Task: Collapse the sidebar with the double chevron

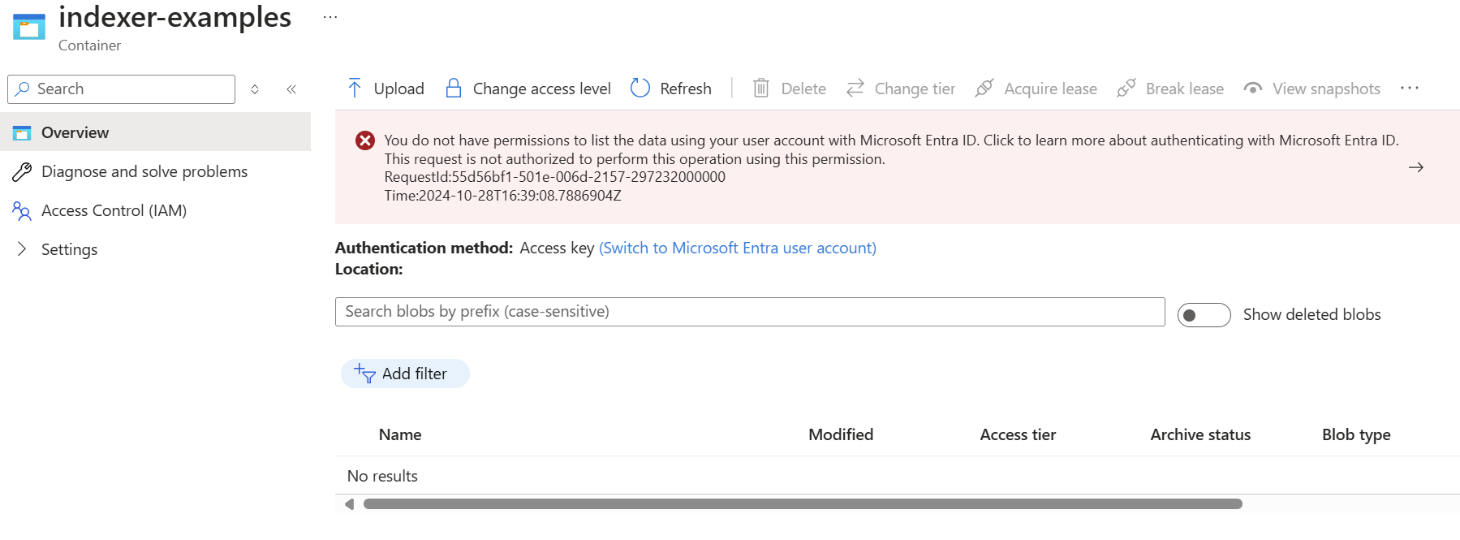Action: [291, 89]
